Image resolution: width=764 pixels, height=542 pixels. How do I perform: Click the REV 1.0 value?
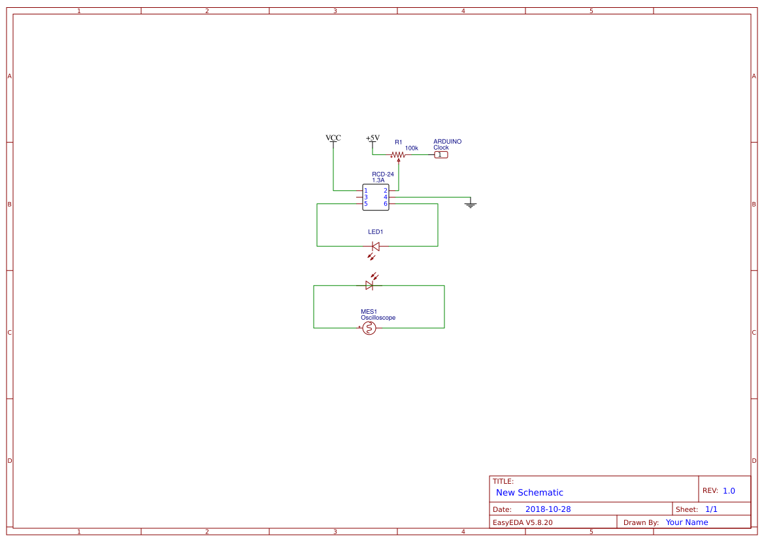click(x=729, y=491)
